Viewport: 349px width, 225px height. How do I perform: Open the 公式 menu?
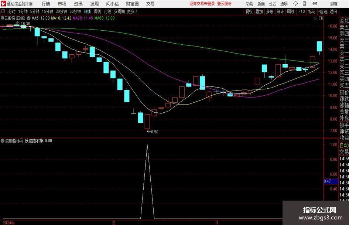pyautogui.click(x=273, y=4)
